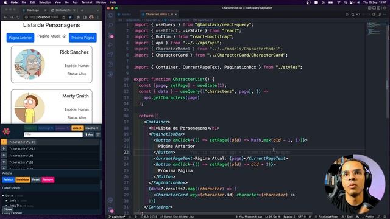Open browser extensions puzzle icon
Image resolution: width=390 pixels, height=219 pixels.
pyautogui.click(x=79, y=17)
